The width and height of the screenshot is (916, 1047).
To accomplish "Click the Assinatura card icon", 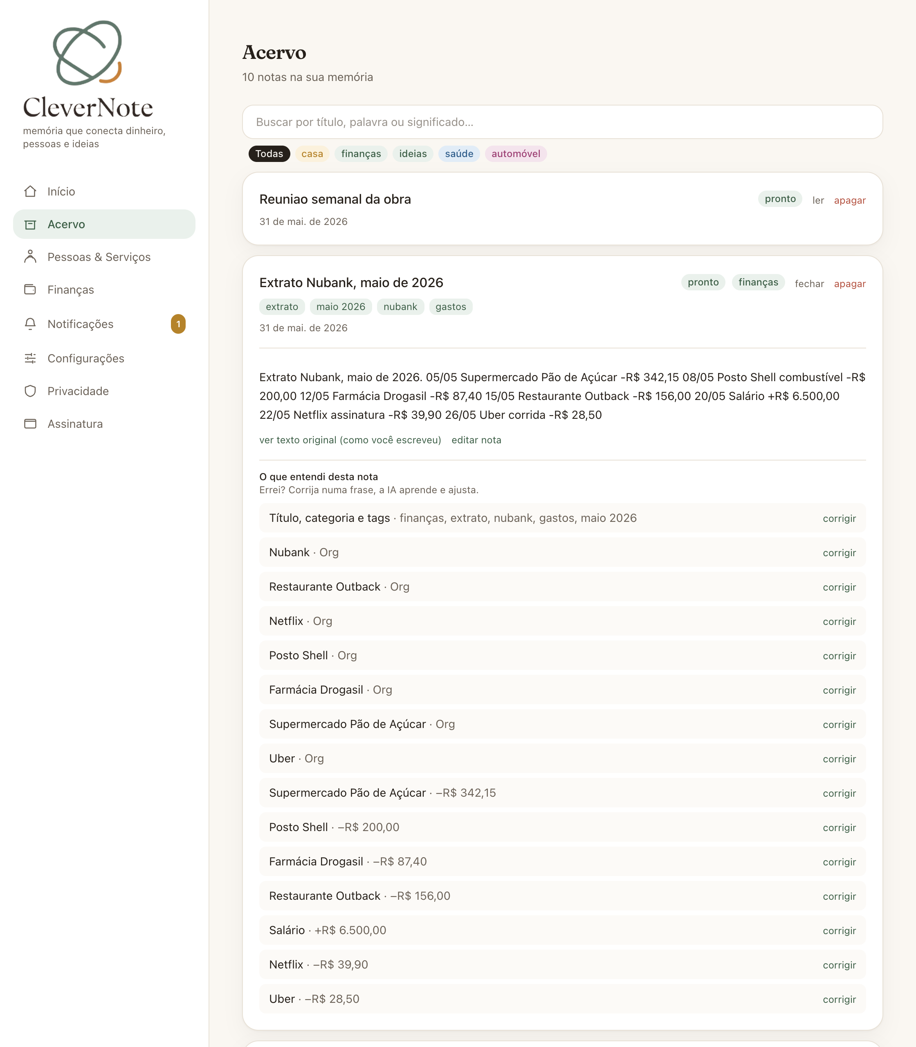I will 30,423.
